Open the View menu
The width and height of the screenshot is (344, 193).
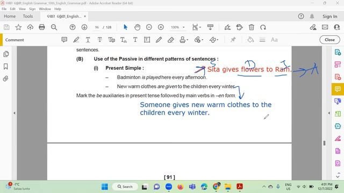coord(22,9)
